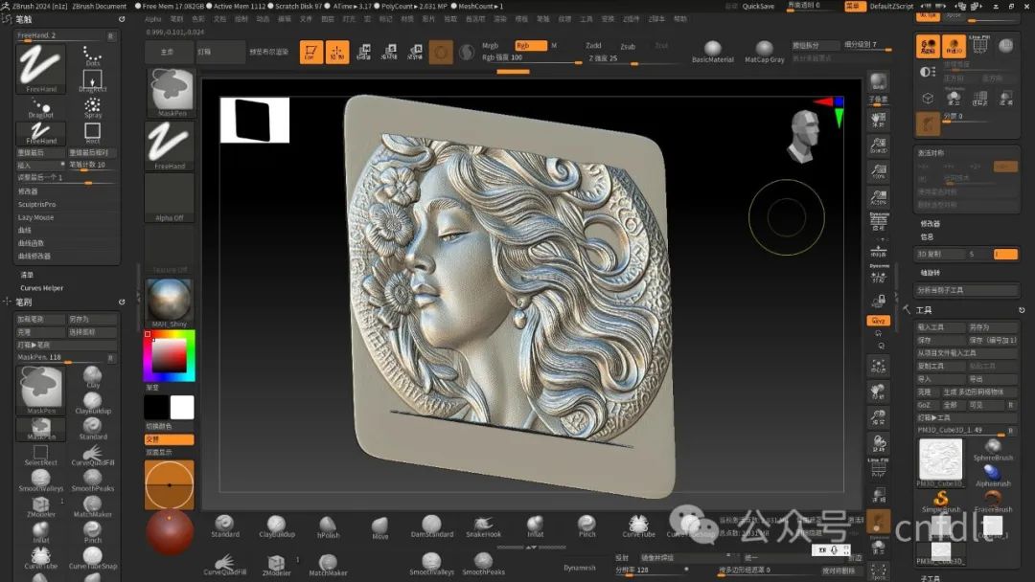Select the PM3D_Cube3D tool thumbnail
1035x582 pixels.
[x=941, y=462]
